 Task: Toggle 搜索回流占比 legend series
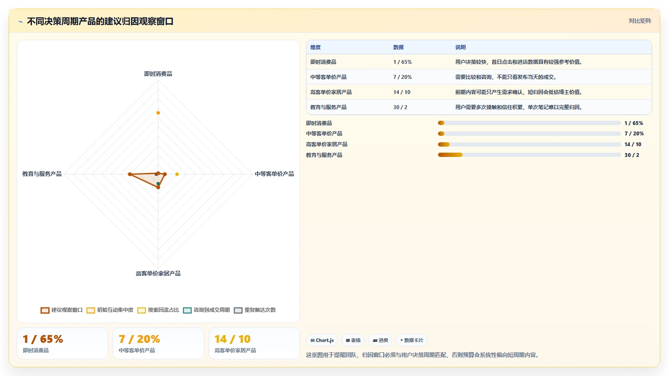pos(158,310)
